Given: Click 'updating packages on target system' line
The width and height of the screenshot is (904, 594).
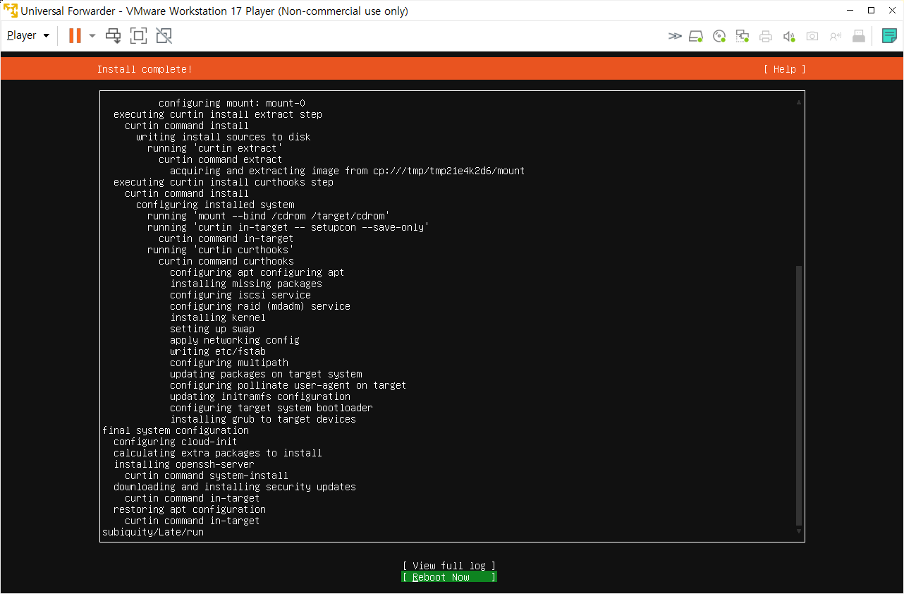Looking at the screenshot, I should [x=266, y=374].
